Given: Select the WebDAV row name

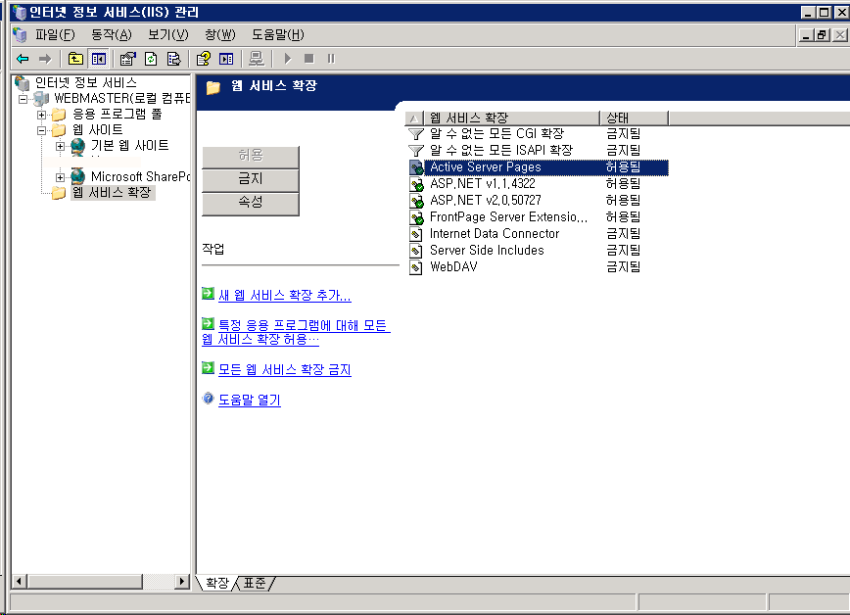Looking at the screenshot, I should [453, 267].
